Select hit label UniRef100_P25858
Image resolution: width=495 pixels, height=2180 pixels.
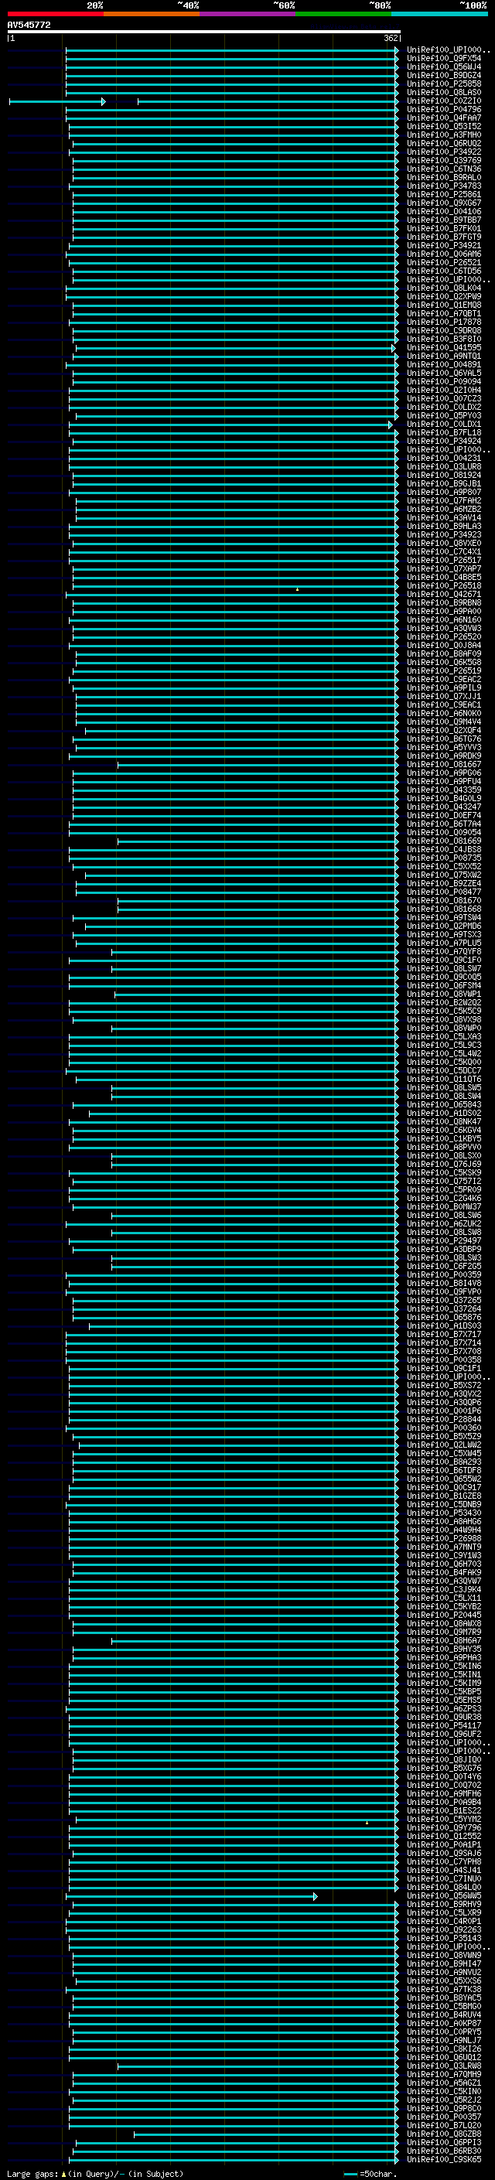[444, 84]
